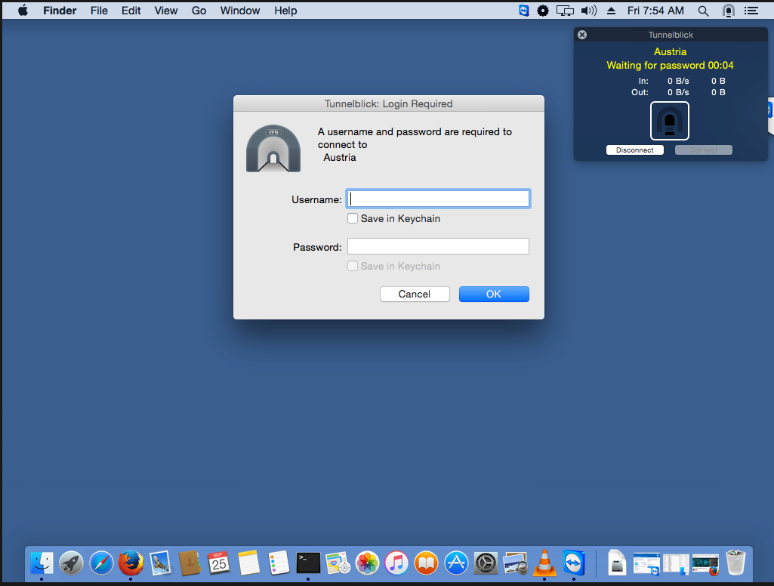The image size is (774, 586).
Task: Open the Apple menu
Action: [x=23, y=11]
